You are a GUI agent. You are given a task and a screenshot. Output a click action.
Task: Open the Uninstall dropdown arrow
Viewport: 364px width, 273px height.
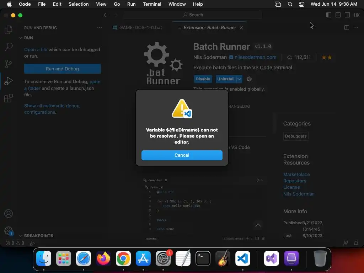[x=239, y=79]
